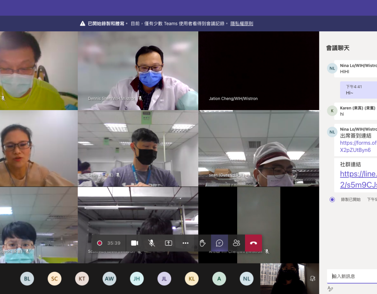Select the AW participant avatar
The image size is (377, 294).
109,279
